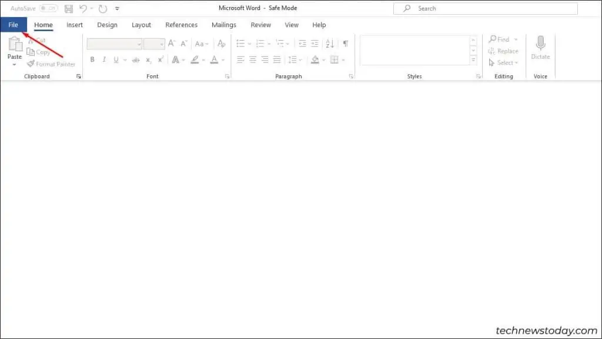Increase paragraph indent
This screenshot has width=602, height=339.
[x=315, y=44]
